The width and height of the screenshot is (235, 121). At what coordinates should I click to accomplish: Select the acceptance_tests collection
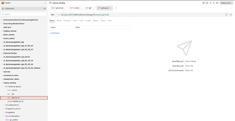[11, 75]
